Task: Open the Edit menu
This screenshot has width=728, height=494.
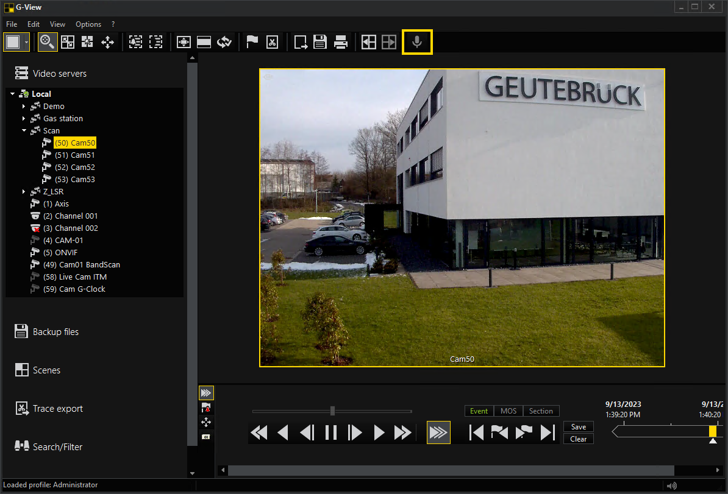Action: (34, 24)
